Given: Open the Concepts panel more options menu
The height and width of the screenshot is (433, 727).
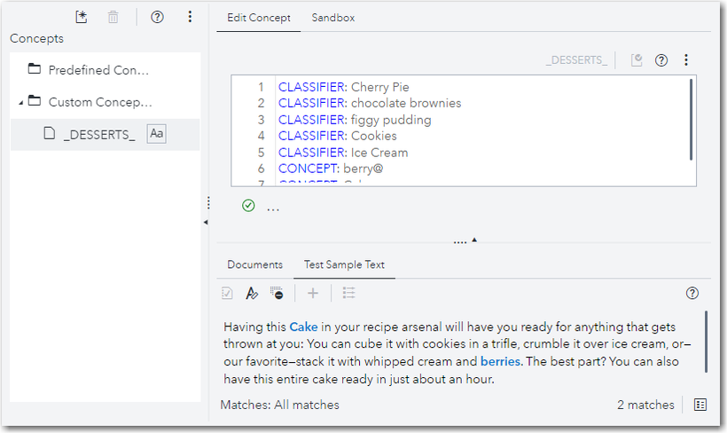Looking at the screenshot, I should click(190, 17).
